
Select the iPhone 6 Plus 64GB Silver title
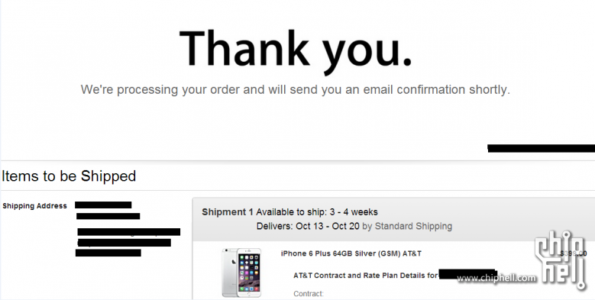[x=351, y=253]
